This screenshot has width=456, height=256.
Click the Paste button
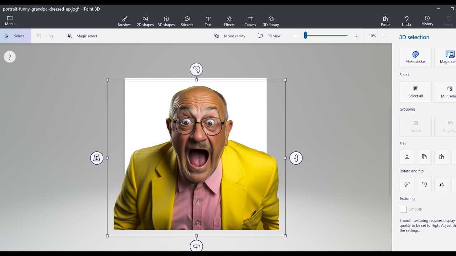click(x=385, y=21)
